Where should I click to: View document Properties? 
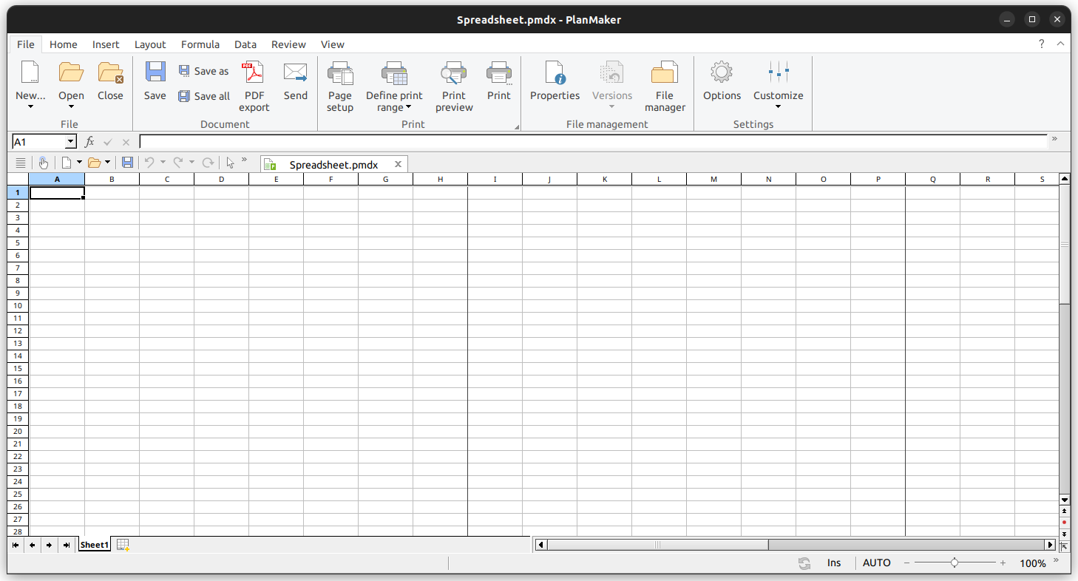coord(555,83)
